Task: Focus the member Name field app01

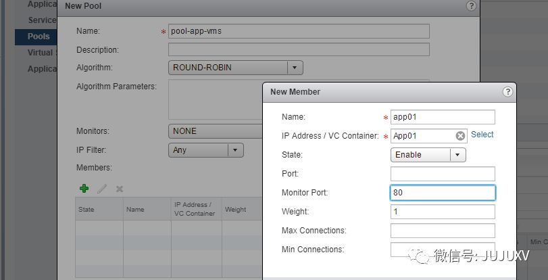Action: pyautogui.click(x=443, y=117)
